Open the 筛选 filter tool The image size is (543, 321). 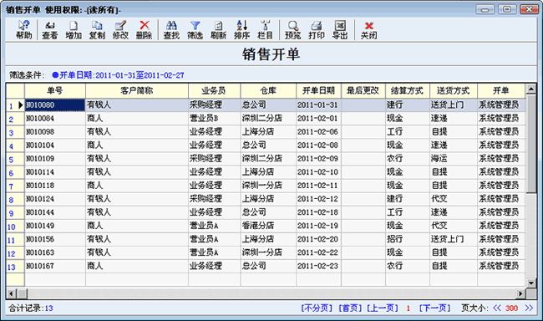pyautogui.click(x=195, y=30)
